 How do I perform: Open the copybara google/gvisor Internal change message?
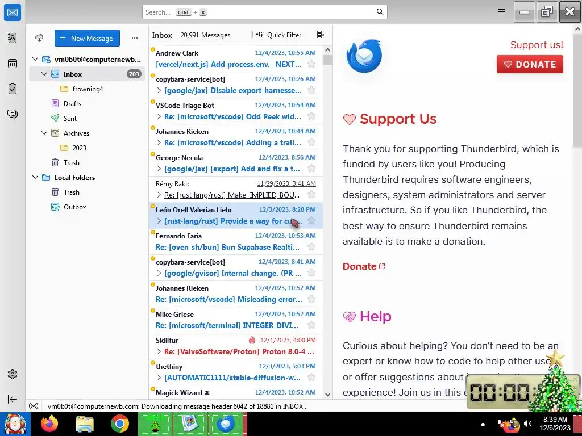[236, 267]
